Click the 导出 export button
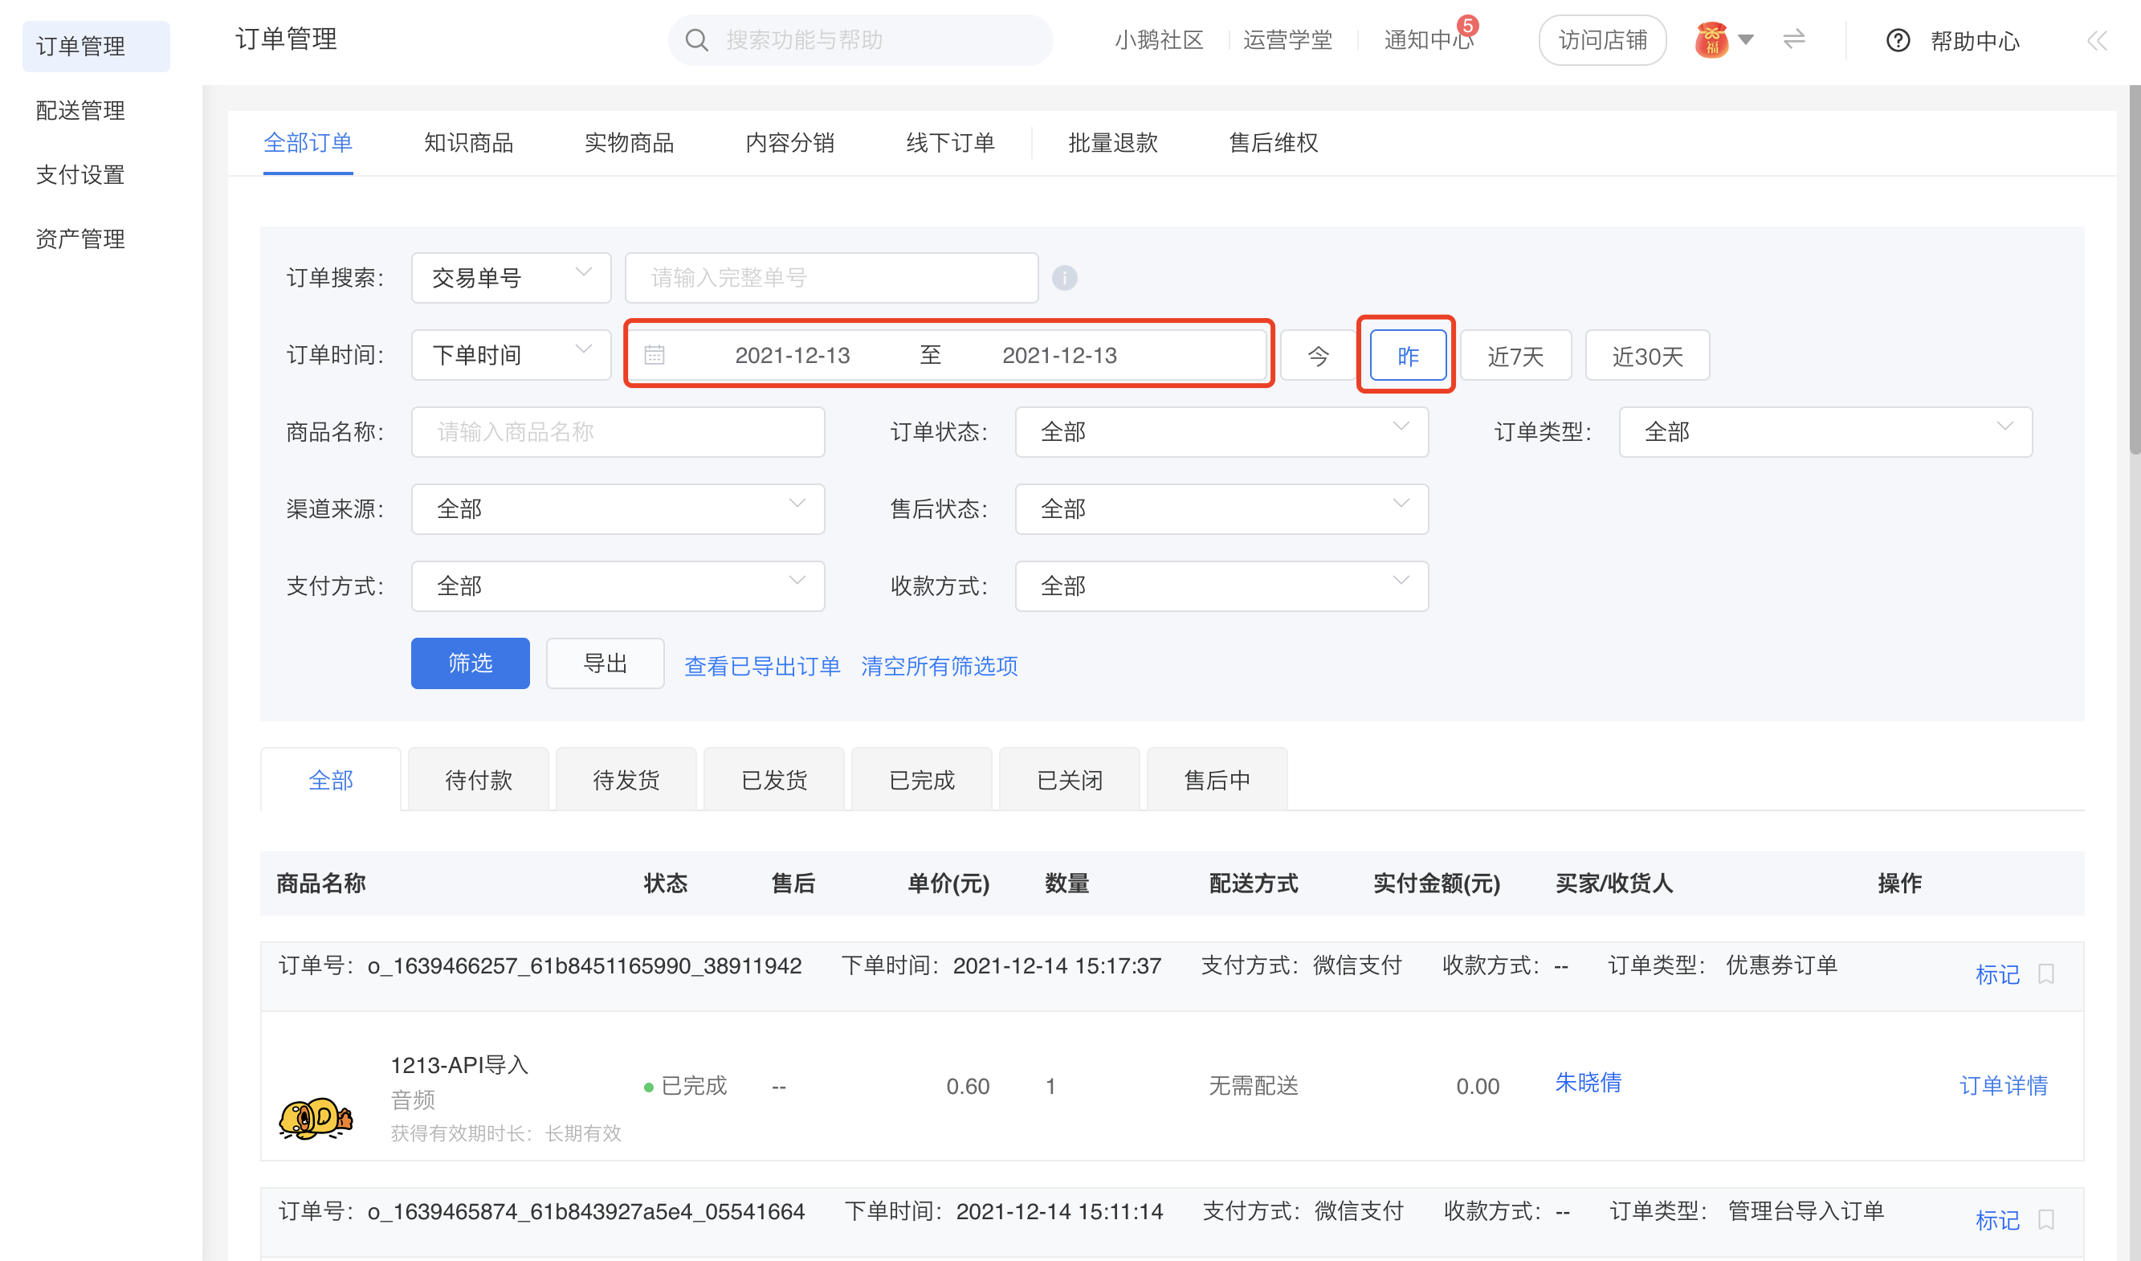The image size is (2141, 1261). click(x=605, y=663)
